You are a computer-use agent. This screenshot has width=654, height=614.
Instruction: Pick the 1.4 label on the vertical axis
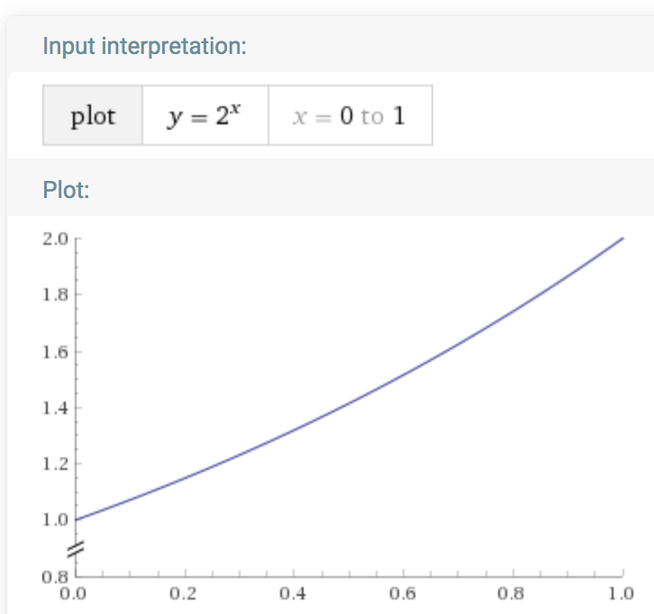(x=57, y=409)
